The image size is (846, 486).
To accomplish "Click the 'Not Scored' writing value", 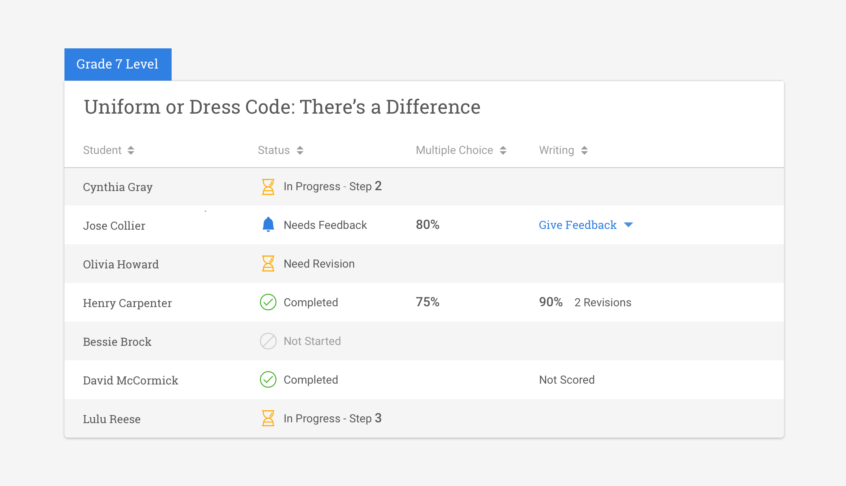I will tap(567, 380).
